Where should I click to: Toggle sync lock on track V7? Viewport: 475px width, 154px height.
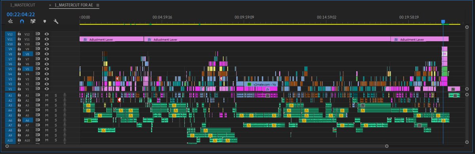[x=38, y=59]
